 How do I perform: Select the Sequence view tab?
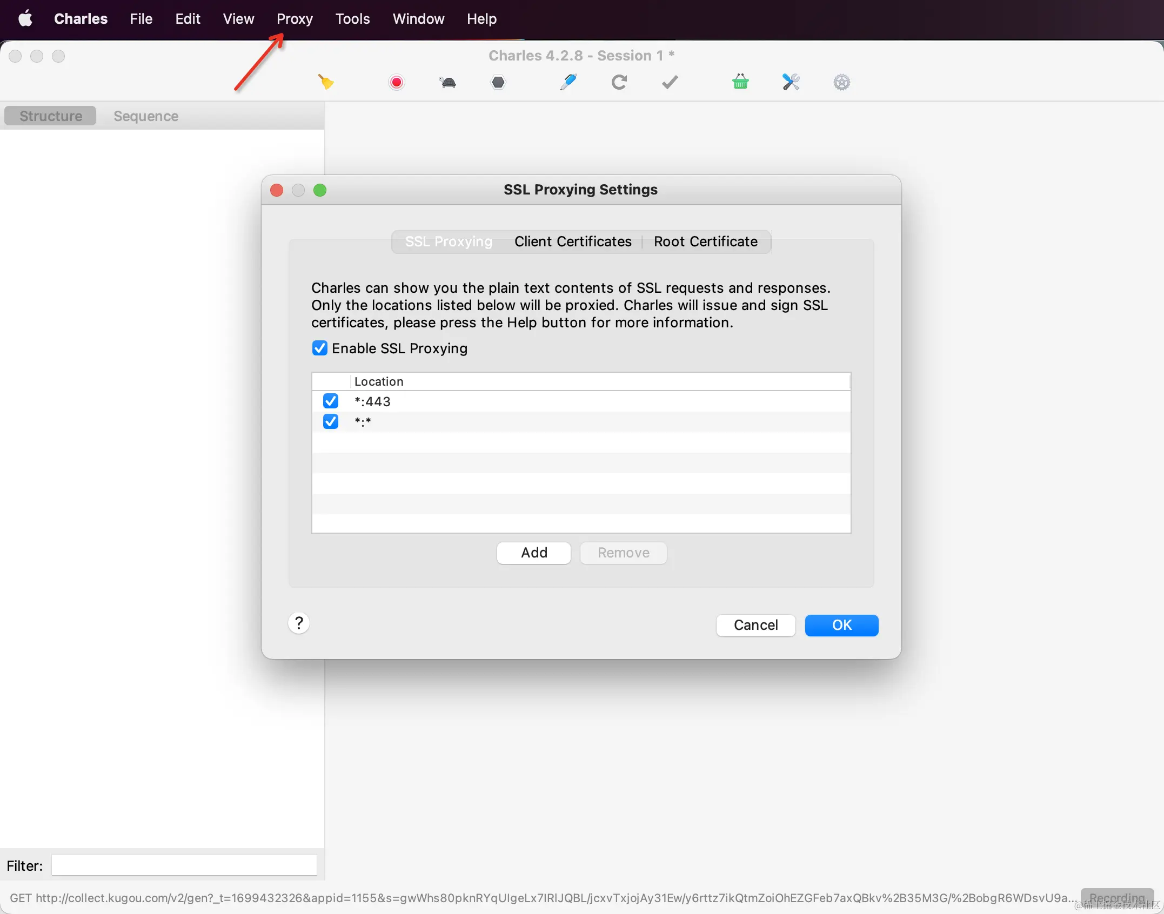click(x=146, y=116)
